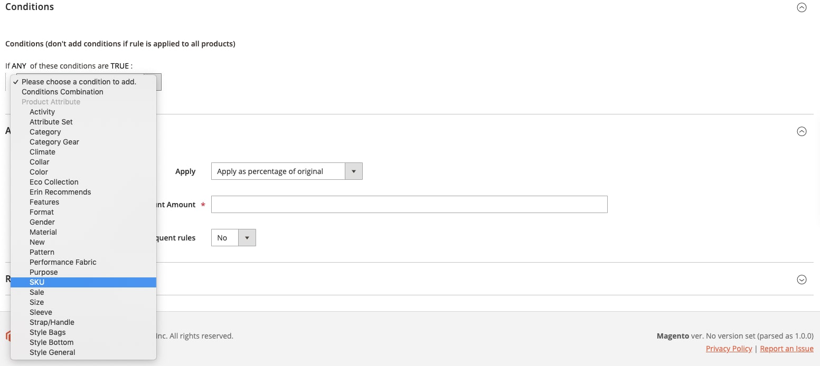This screenshot has height=366, width=820.
Task: Choose Conditions Combination option
Action: point(83,92)
